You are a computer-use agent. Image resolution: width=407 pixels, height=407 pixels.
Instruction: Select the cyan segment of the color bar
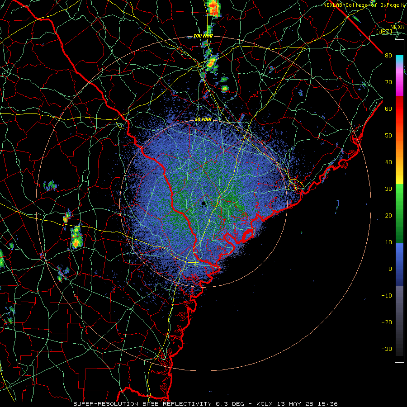(x=399, y=59)
